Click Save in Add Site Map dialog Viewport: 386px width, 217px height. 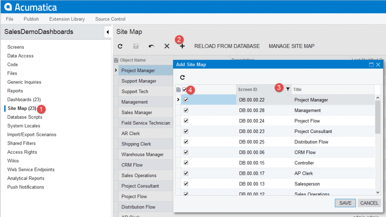(x=345, y=203)
